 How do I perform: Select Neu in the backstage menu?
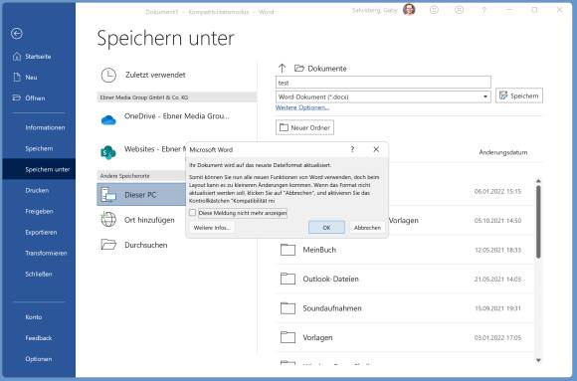coord(31,78)
